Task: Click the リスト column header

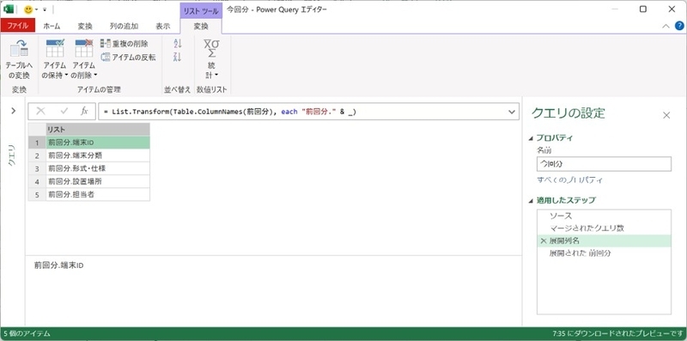Action: click(98, 130)
